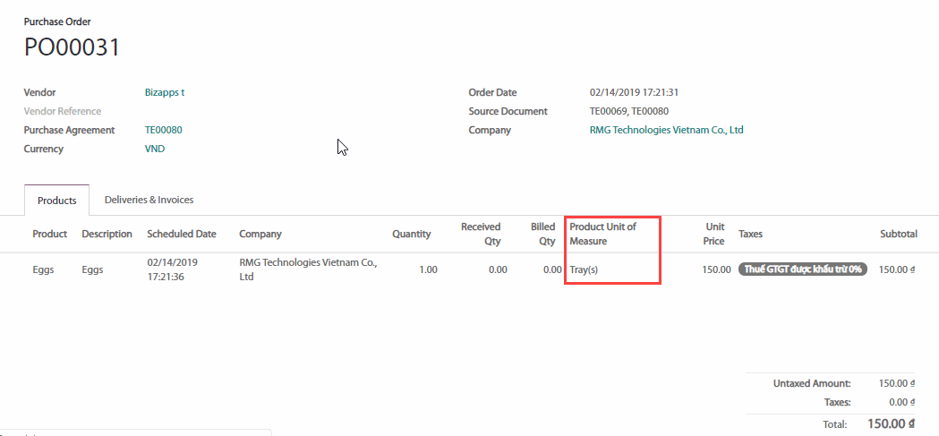Switch to the Deliveries & Invoices tab

[x=149, y=200]
